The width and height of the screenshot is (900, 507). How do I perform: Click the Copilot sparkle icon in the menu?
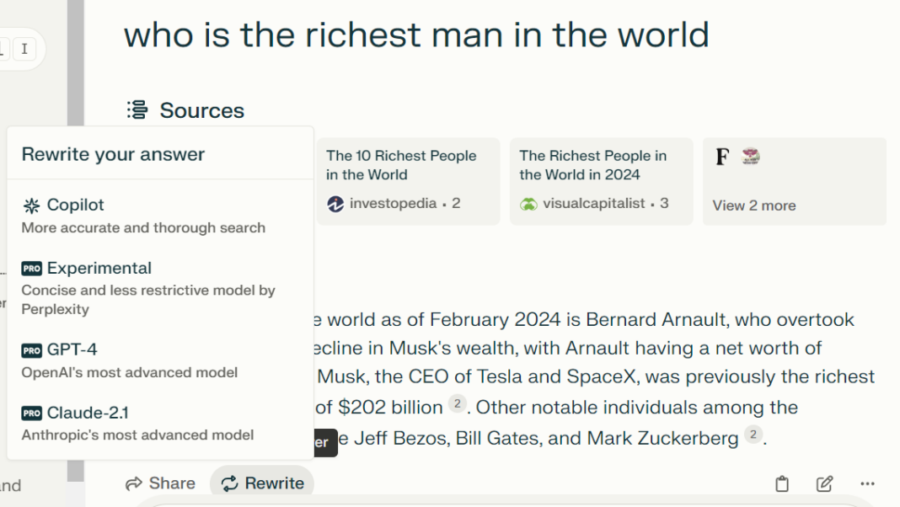(x=31, y=205)
